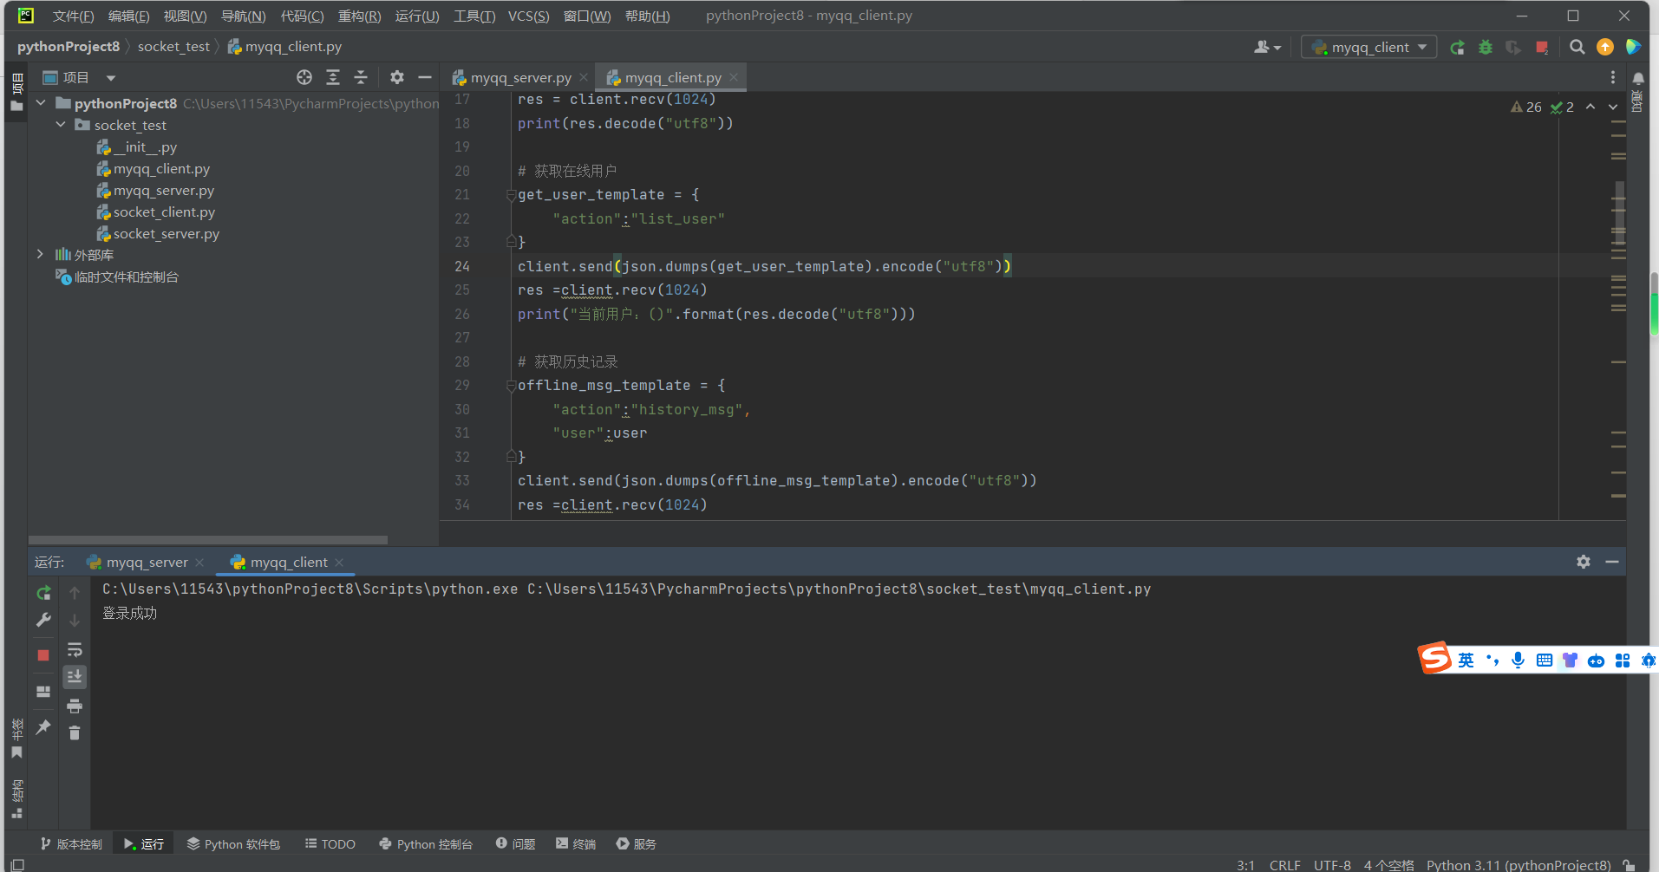Click the print icon in run panel

pos(75,706)
